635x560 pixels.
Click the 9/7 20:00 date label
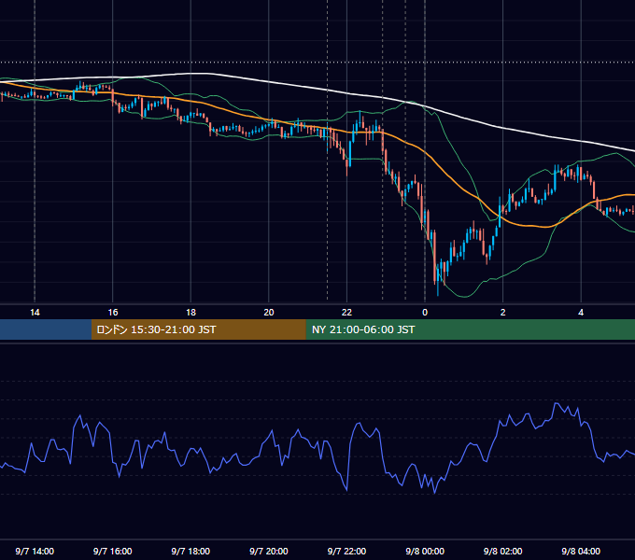[x=269, y=551]
